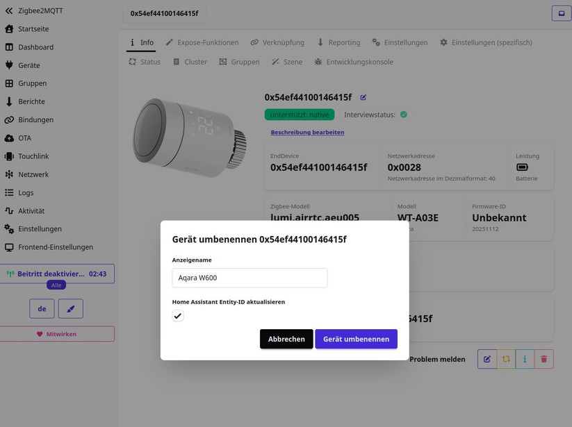Open the Logs section

(x=25, y=192)
